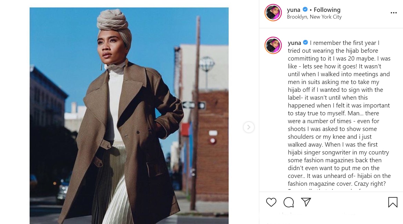Viewport: 403px width, 224px height.
Task: Save the post with the bookmark icon
Action: pos(393,202)
